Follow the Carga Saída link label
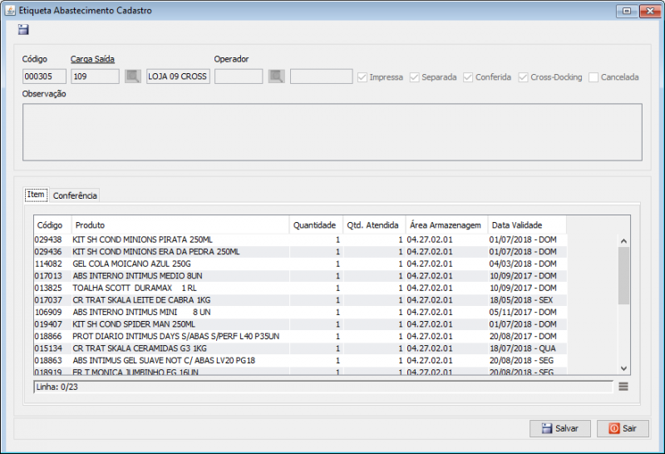The width and height of the screenshot is (665, 454). tap(92, 59)
